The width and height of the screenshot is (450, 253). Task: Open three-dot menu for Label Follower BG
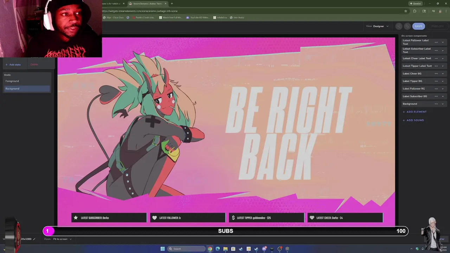click(436, 89)
